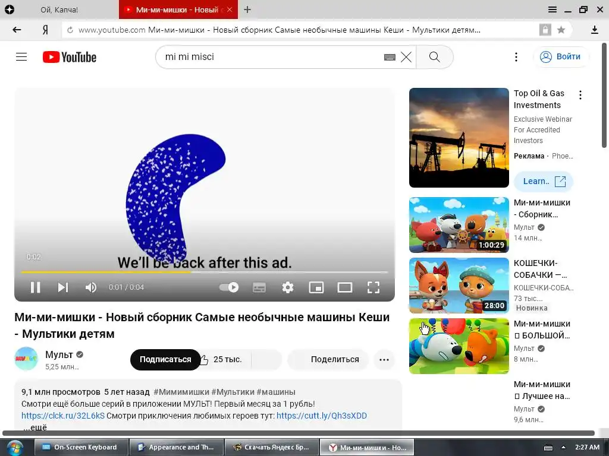The image size is (609, 456).
Task: Open YouTube settings three-dot menu
Action: coord(516,57)
